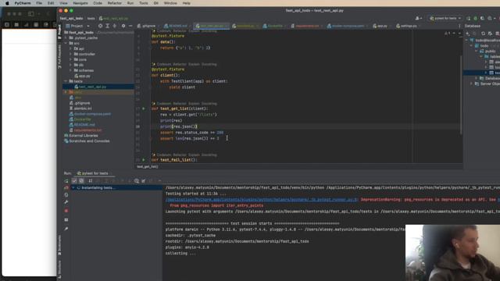Viewport: 500px width, 281px height.
Task: Switch to requirements.txt editor tab
Action: click(306, 26)
